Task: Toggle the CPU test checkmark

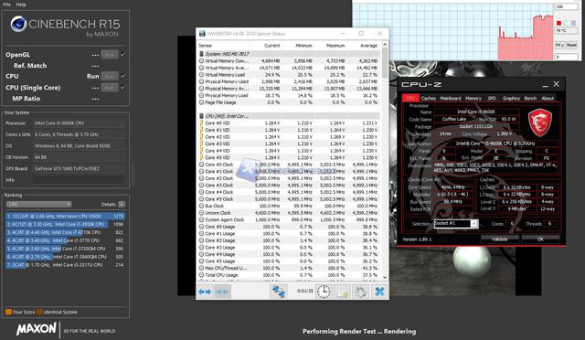Action: 123,76
